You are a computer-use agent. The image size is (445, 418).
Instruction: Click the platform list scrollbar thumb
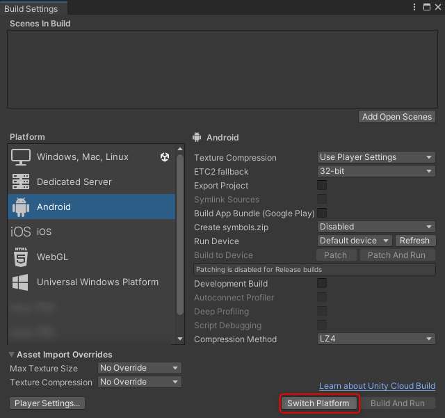point(180,234)
